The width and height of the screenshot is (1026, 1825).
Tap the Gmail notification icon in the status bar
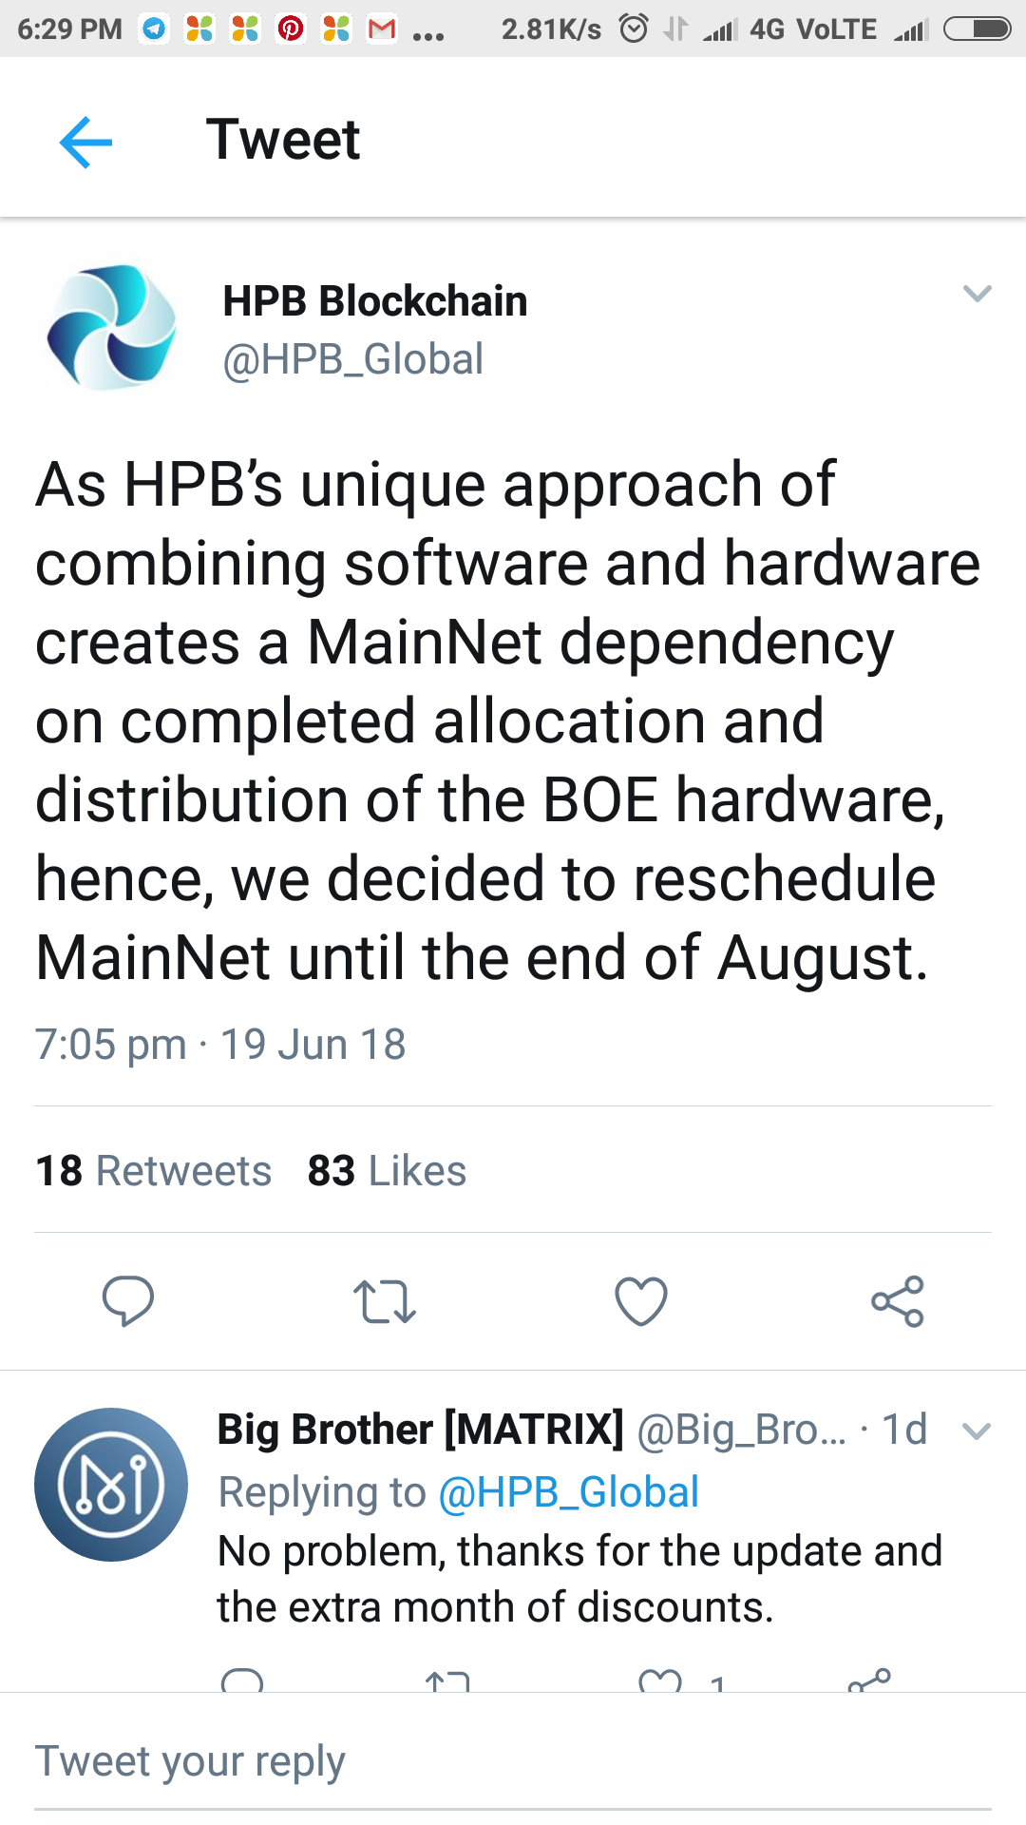tap(382, 29)
